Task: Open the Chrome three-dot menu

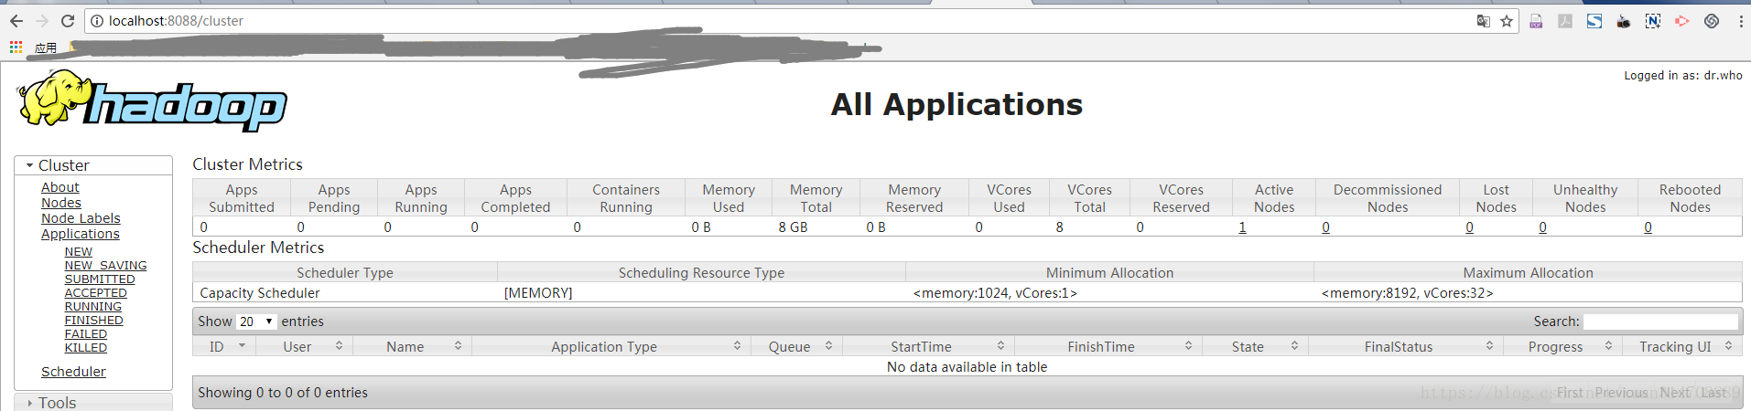Action: point(1740,21)
